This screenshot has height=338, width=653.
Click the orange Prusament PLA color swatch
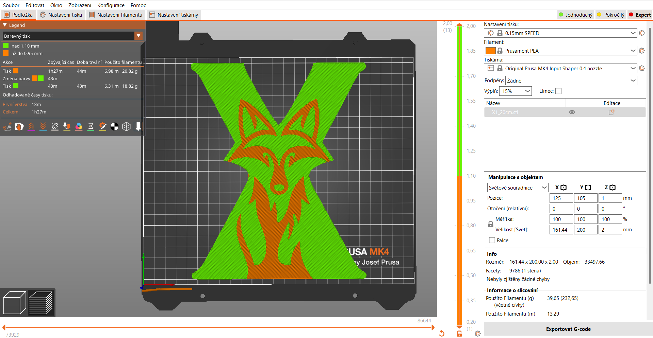490,51
